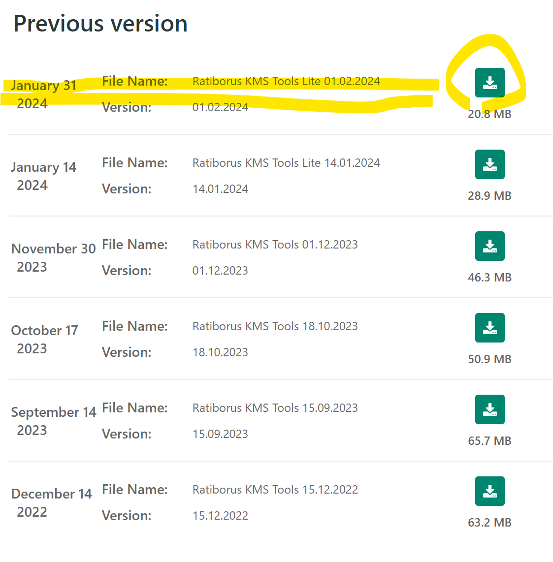The width and height of the screenshot is (553, 562).
Task: Click the 'January 14 2024' date
Action: (43, 176)
